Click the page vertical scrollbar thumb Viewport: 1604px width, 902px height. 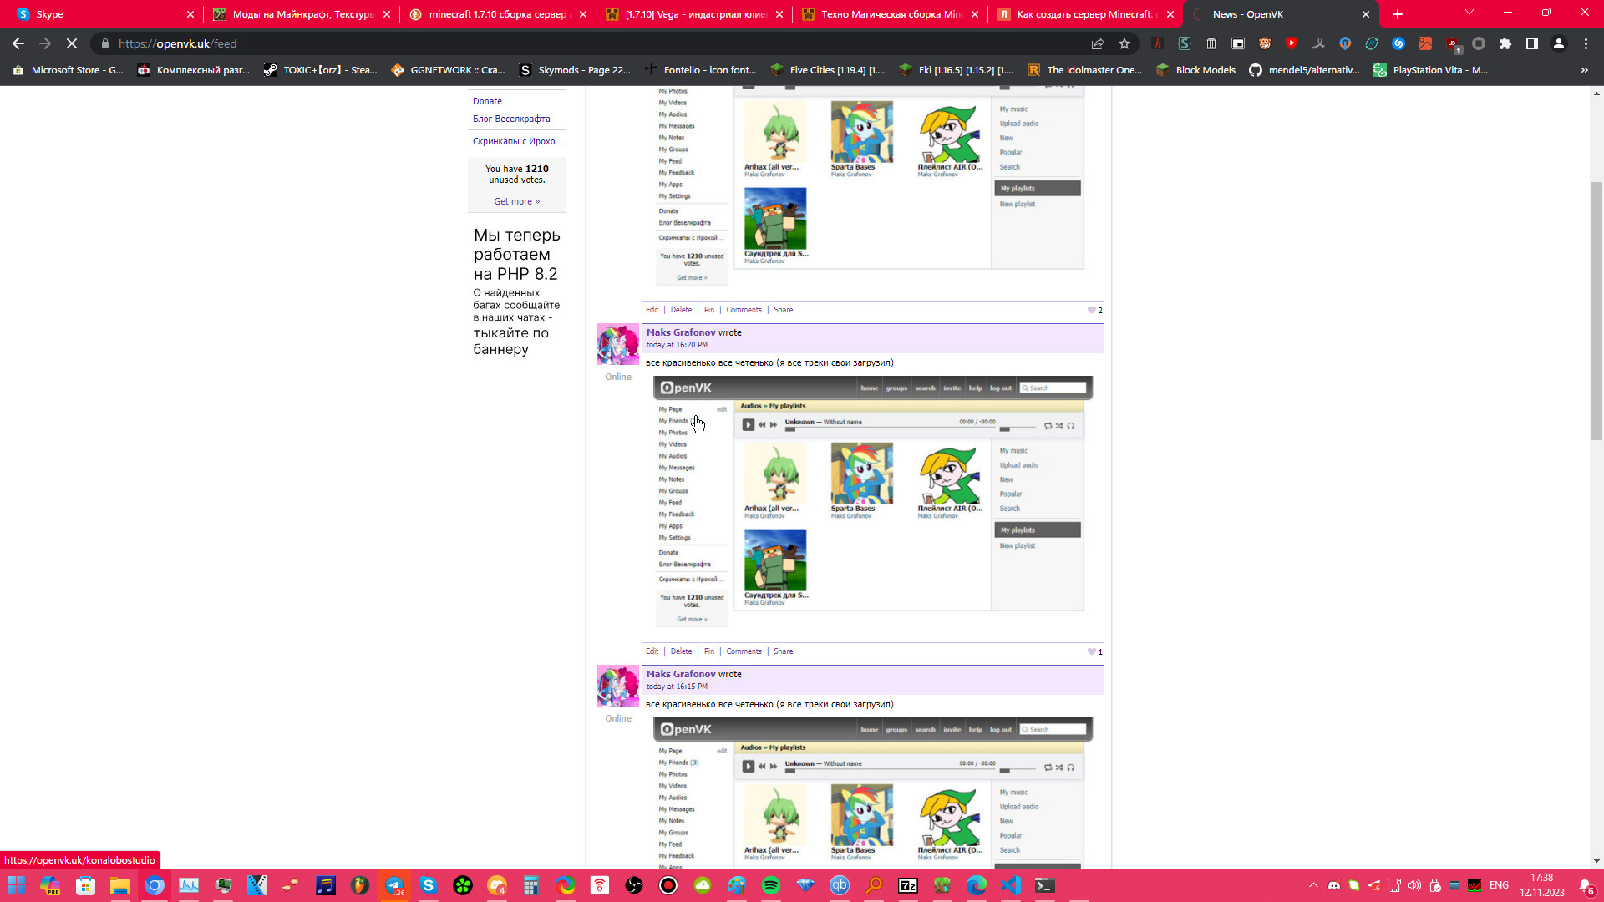click(x=1596, y=309)
